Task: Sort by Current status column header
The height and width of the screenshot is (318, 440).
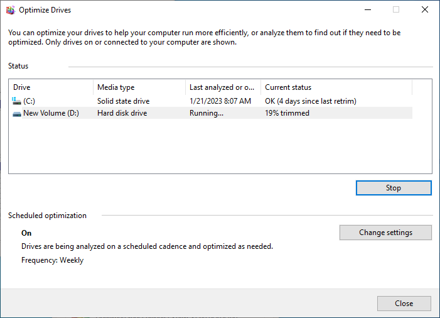Action: (336, 87)
